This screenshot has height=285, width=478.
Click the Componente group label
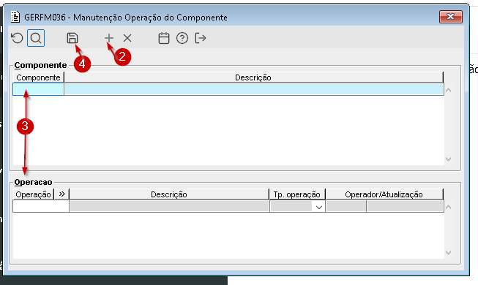(x=40, y=65)
